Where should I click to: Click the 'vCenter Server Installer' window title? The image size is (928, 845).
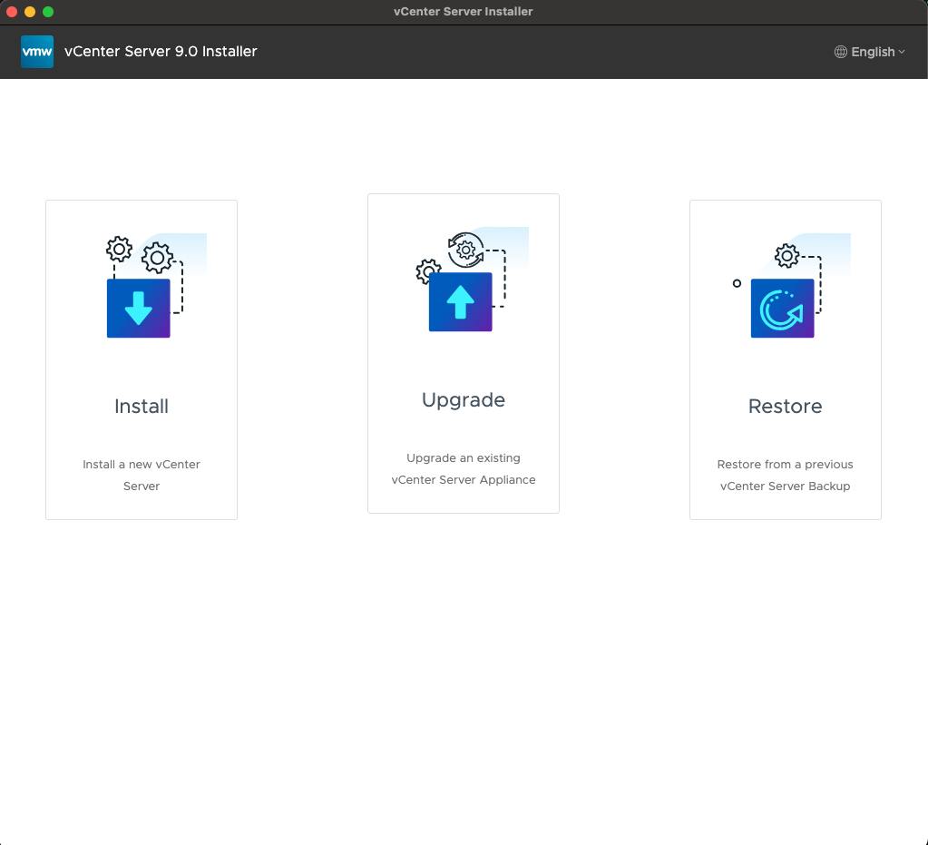tap(464, 11)
